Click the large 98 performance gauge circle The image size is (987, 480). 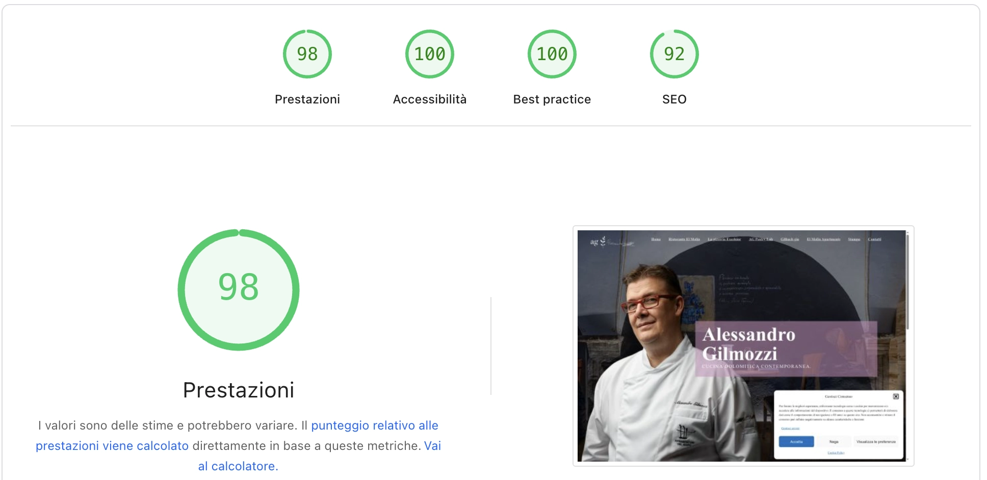239,289
